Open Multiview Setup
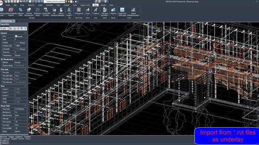 coord(38,12)
